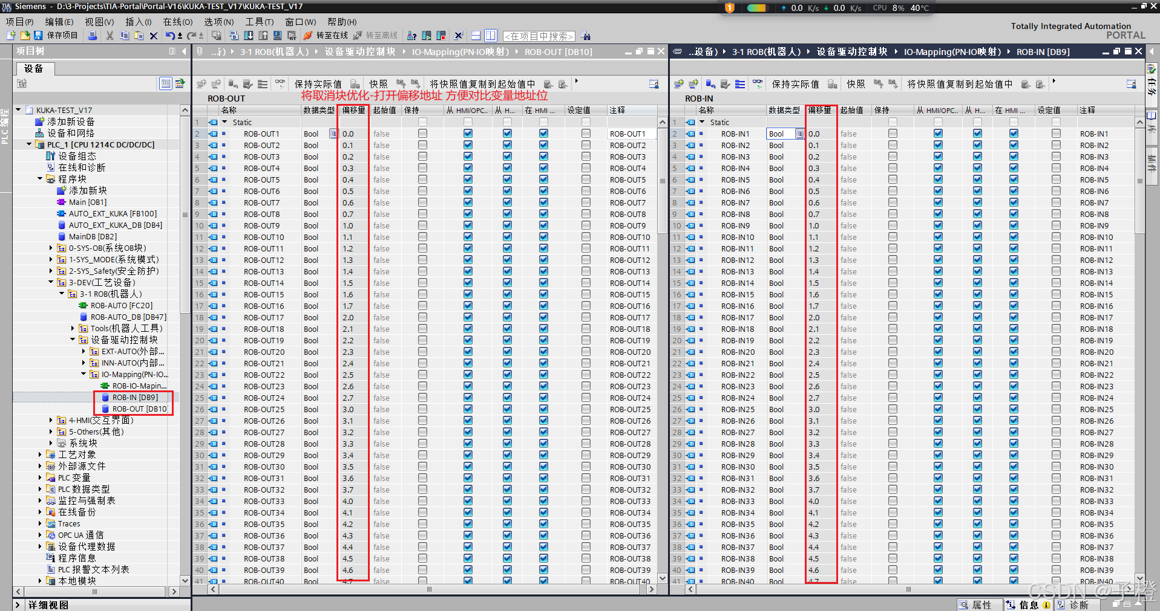Viewport: 1160px width, 611px height.
Task: Open the 在线(O) menu
Action: point(177,22)
